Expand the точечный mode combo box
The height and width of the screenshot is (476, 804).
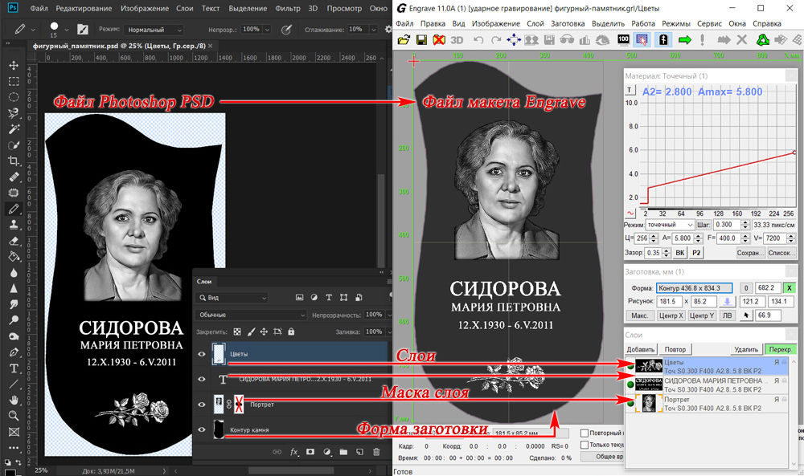[671, 225]
